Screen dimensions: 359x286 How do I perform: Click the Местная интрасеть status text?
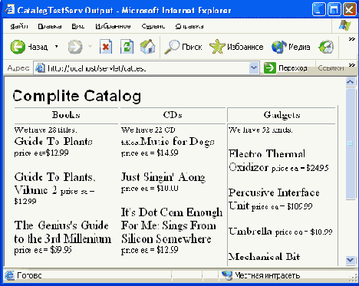267,275
